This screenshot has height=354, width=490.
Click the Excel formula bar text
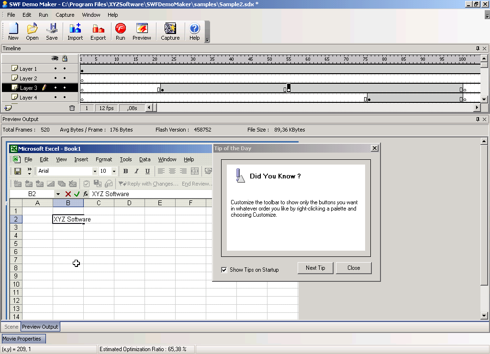pos(111,194)
